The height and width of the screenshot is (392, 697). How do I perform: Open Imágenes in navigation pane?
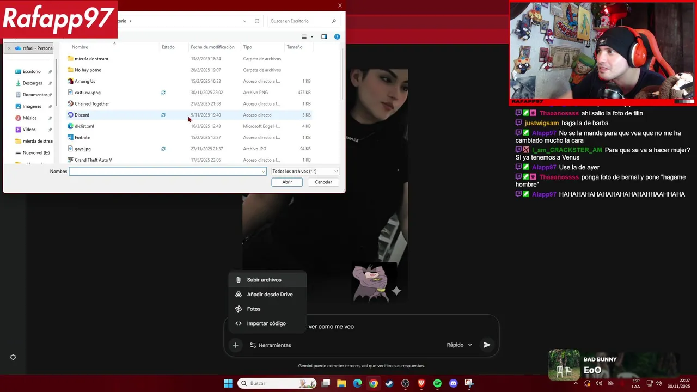[x=32, y=106]
